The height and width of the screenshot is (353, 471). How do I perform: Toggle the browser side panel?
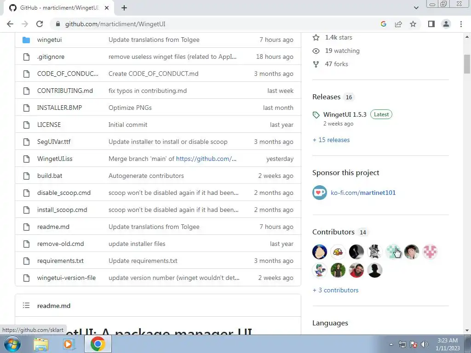pos(431,24)
